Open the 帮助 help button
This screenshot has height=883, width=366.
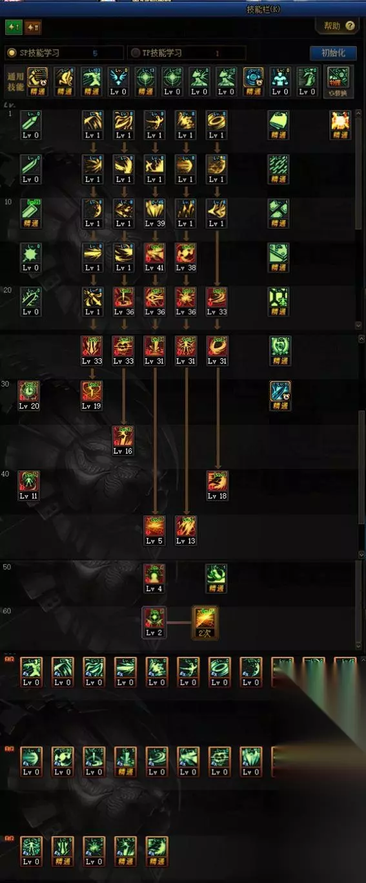[337, 26]
